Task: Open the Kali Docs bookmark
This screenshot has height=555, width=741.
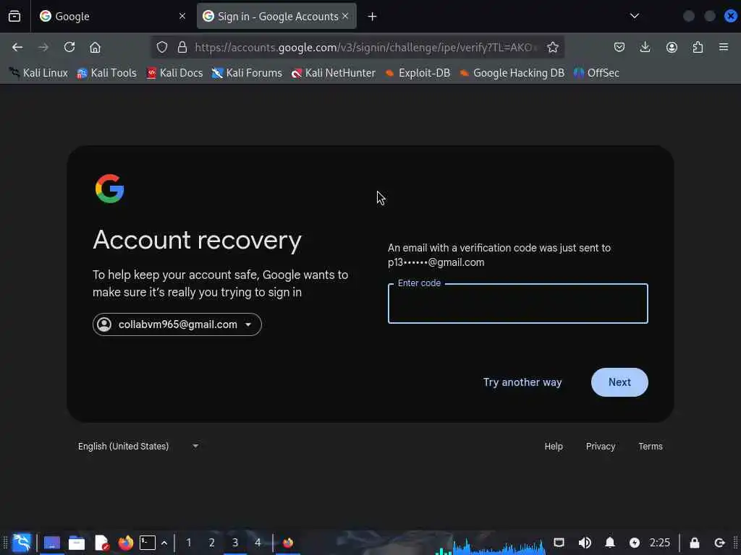Action: click(x=175, y=73)
